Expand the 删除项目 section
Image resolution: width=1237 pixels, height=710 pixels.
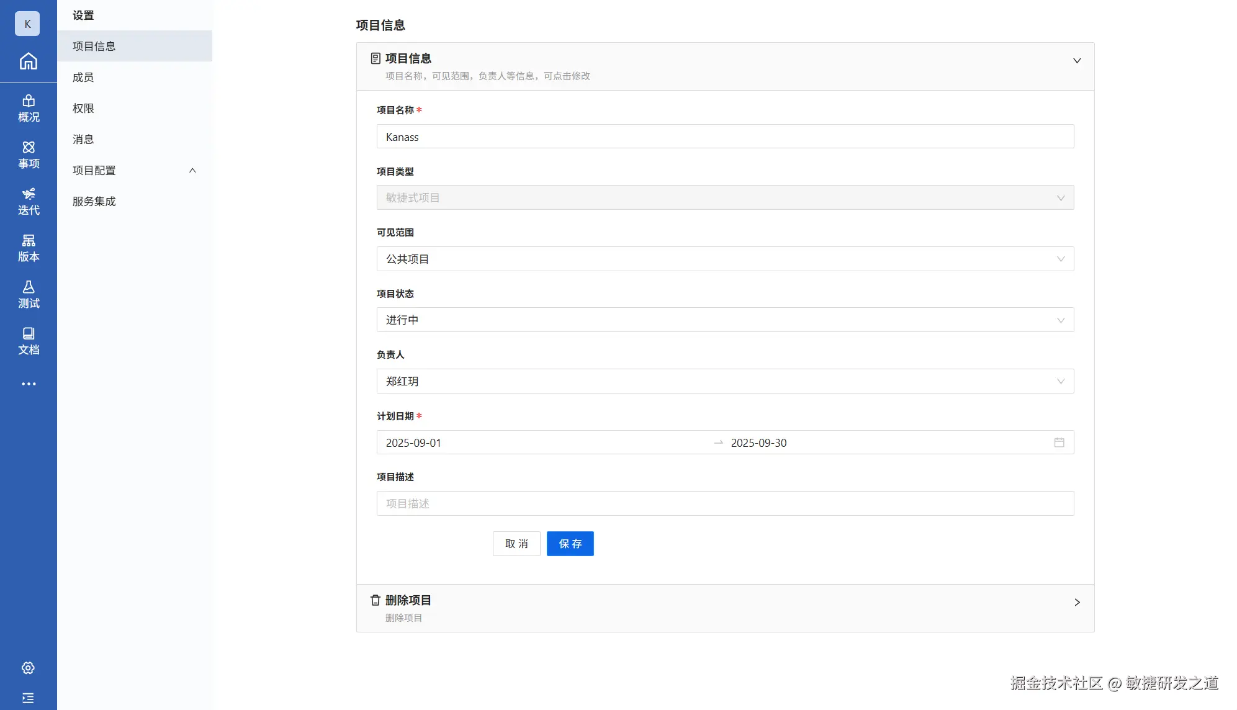[x=1076, y=602]
